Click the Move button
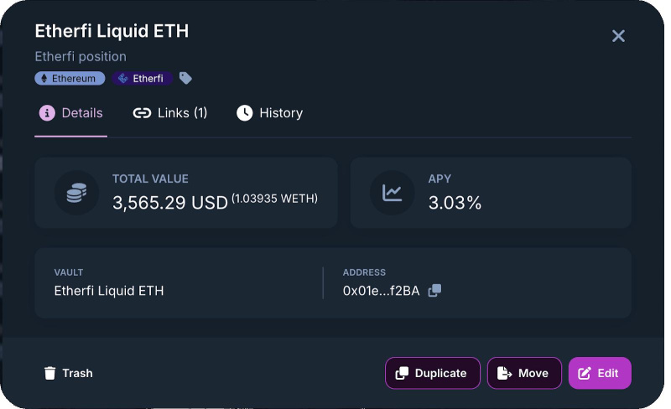Screen dimensions: 671x409 tap(524, 373)
